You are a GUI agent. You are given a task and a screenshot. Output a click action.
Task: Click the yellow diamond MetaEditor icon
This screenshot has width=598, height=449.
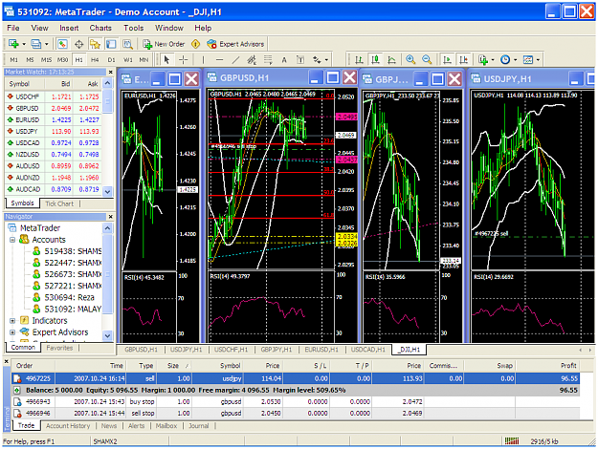coord(195,44)
